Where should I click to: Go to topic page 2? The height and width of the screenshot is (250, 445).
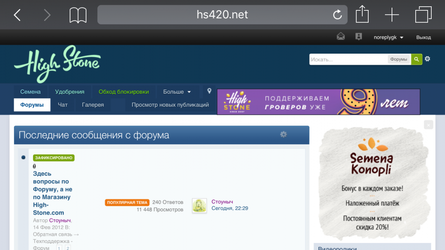(x=68, y=248)
